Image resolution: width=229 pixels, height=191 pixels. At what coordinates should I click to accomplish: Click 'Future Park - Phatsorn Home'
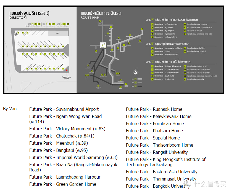pos(154,131)
